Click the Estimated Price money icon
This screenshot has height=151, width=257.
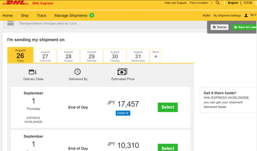coord(122,72)
